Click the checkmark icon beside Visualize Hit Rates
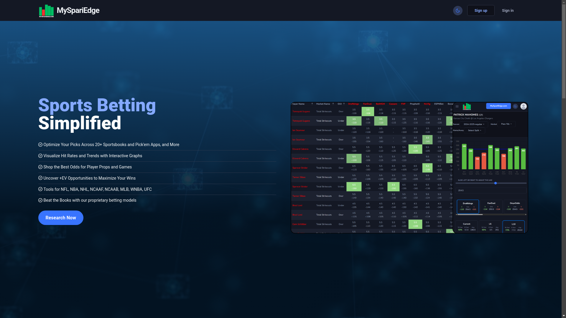This screenshot has height=318, width=566. click(40, 156)
